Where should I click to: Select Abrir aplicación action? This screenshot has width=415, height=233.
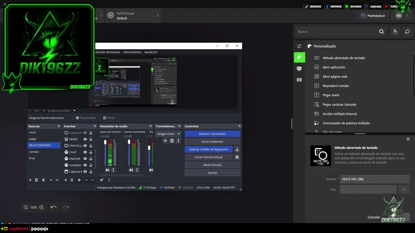(x=334, y=67)
